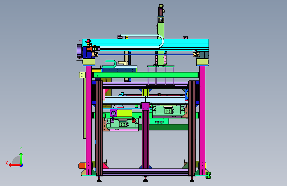This screenshot has height=186, width=287.
Task: Select the tall light-green vertical column above the gantry
Action: point(161,44)
